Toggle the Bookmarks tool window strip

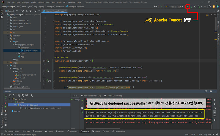(2, 110)
